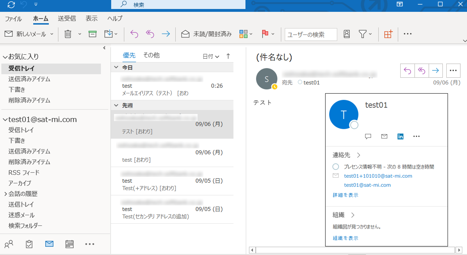Open message Test(セカンダリ アドレスの追加)
The height and width of the screenshot is (255, 467).
tap(172, 209)
